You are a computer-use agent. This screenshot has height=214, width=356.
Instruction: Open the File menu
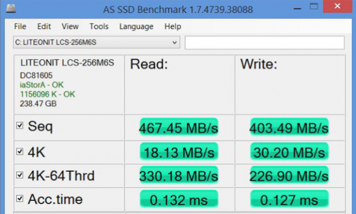point(20,27)
